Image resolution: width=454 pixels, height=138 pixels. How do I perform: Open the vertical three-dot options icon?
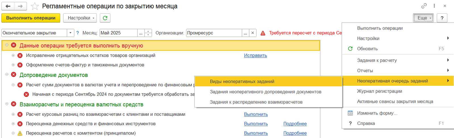[x=434, y=6]
